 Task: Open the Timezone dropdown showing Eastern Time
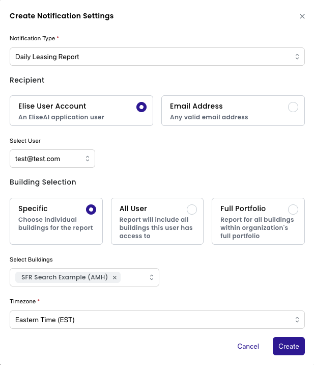point(157,320)
